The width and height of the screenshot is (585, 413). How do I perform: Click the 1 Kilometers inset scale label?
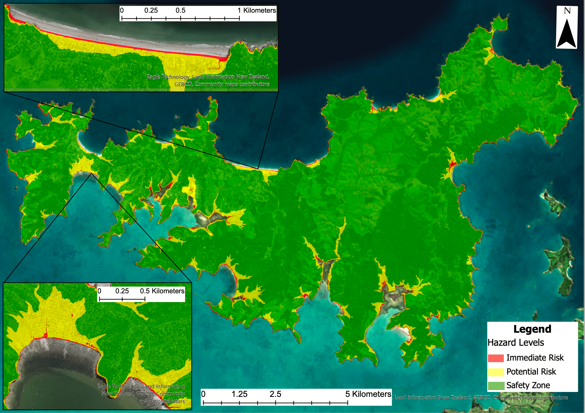click(257, 11)
